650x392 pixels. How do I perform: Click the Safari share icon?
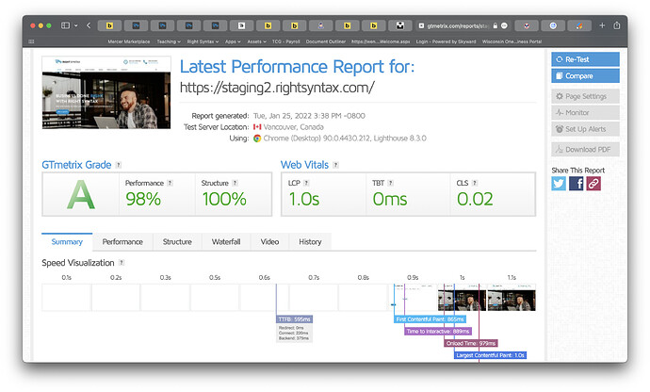(617, 25)
